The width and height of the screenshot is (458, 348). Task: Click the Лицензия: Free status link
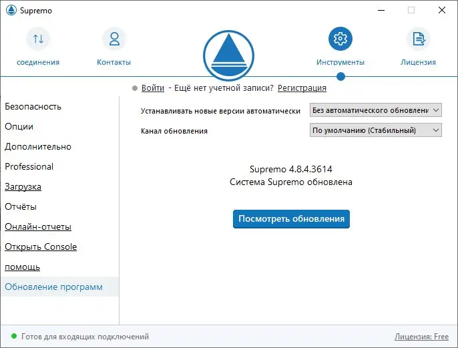click(421, 337)
